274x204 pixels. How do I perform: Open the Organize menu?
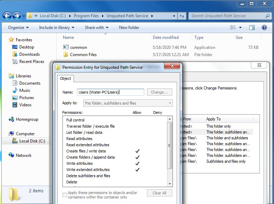click(x=18, y=28)
